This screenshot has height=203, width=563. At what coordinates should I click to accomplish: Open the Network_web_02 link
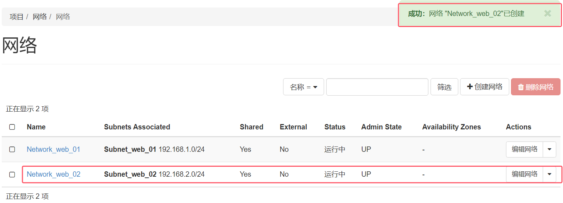coord(53,174)
